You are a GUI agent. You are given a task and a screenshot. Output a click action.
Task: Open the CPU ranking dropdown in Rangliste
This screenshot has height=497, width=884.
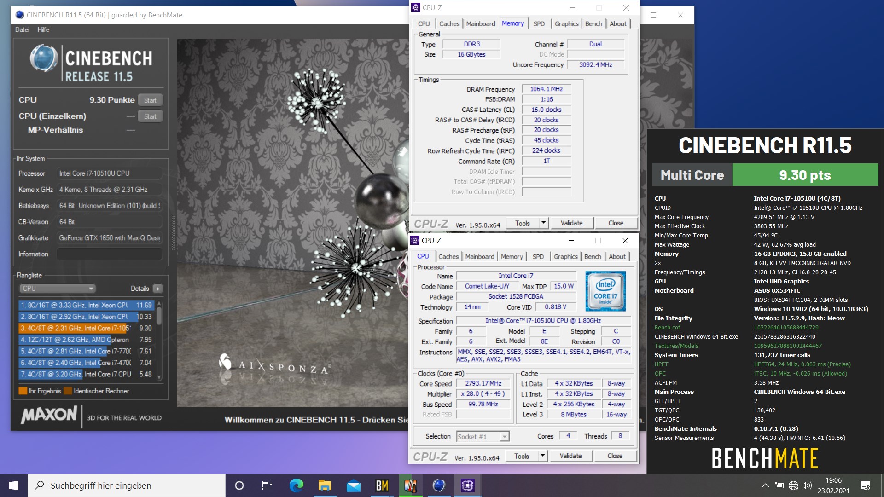57,289
